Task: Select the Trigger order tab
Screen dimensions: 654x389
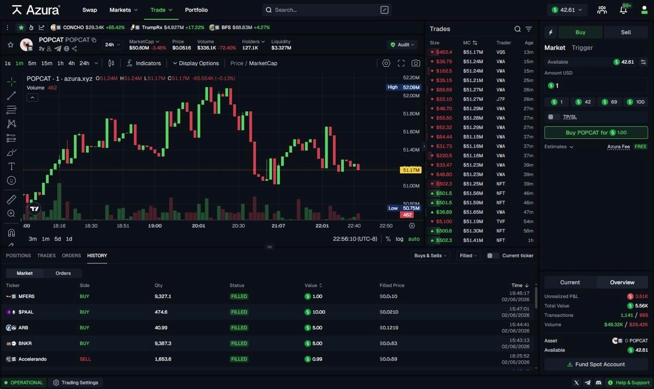Action: [582, 47]
